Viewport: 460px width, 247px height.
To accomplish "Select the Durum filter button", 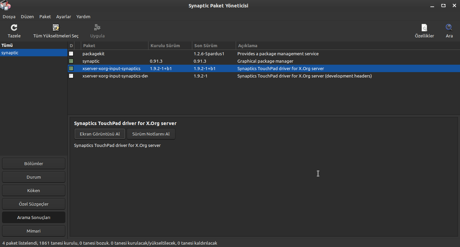I will (x=34, y=177).
